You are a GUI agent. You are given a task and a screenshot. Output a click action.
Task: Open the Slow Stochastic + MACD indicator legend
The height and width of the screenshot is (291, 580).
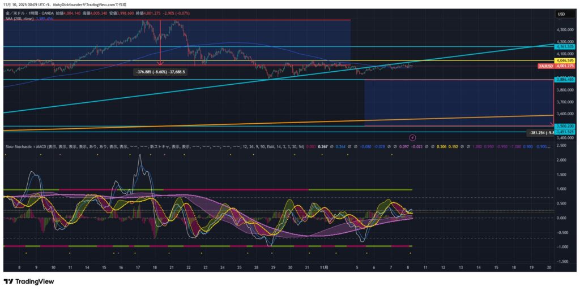34,146
